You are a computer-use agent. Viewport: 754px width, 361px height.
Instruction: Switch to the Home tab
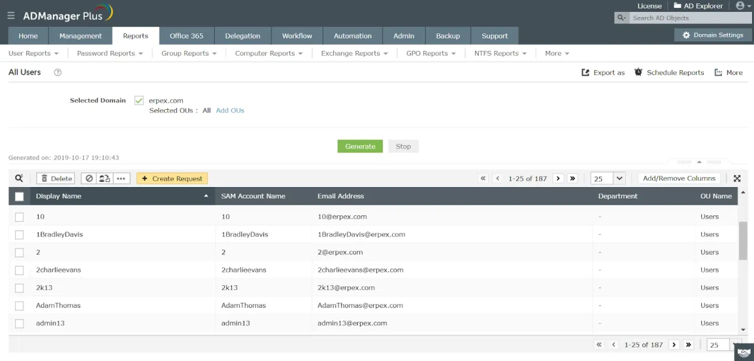pos(28,36)
